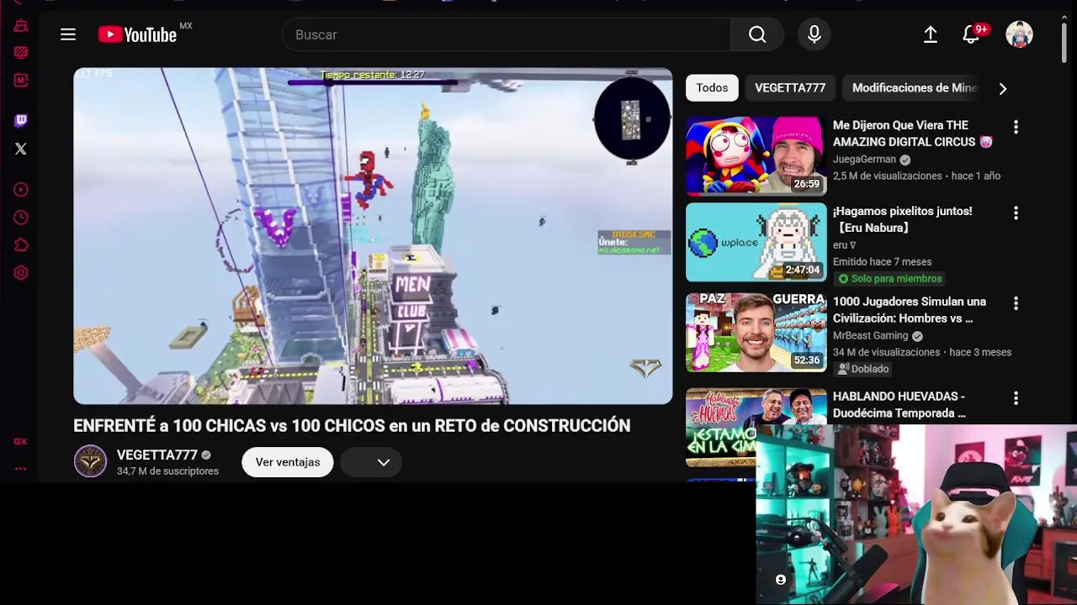Click the Digital Circus video thumbnail
The image size is (1077, 605).
click(x=756, y=156)
